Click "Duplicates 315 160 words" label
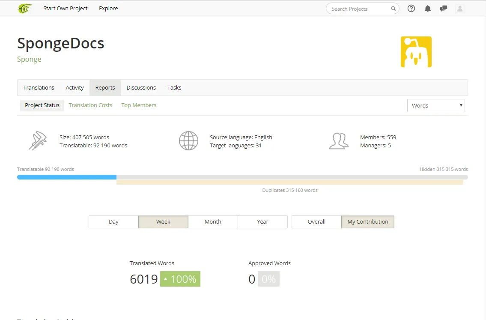Screen dimensions: 486x320 click(290, 190)
